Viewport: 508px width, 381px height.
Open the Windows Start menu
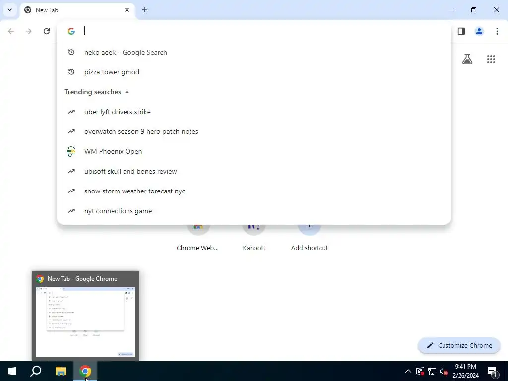[x=12, y=371]
